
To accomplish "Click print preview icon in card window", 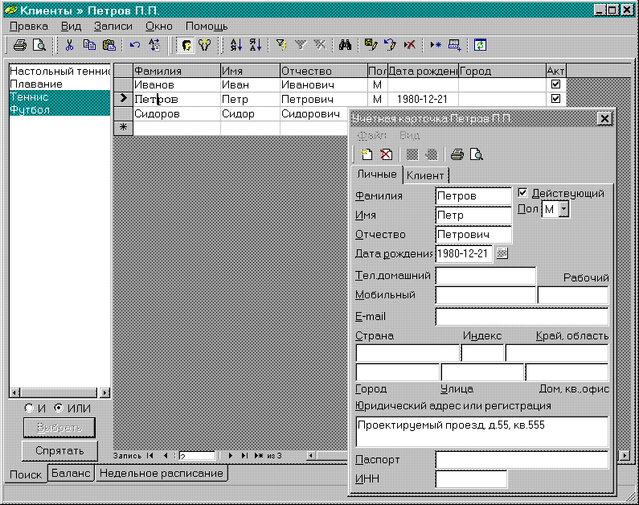I will [x=477, y=154].
